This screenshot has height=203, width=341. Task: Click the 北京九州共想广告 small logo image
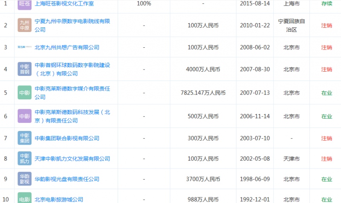[25, 47]
